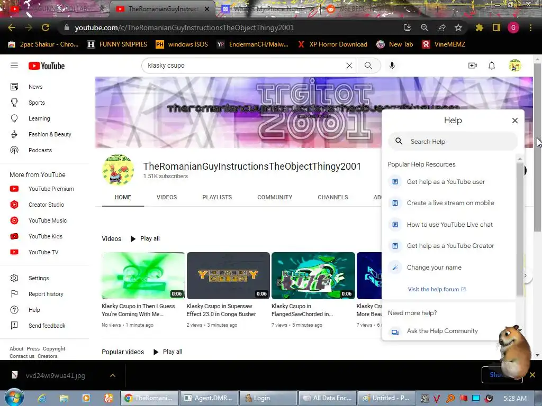Image resolution: width=542 pixels, height=406 pixels.
Task: Open the downloaded vvd24wi9wua41.jpg file
Action: tap(55, 375)
